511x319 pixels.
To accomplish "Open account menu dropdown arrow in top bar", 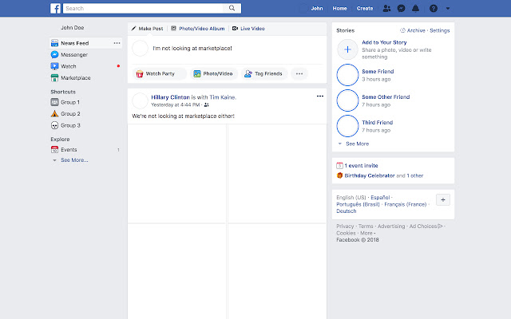I will point(448,9).
